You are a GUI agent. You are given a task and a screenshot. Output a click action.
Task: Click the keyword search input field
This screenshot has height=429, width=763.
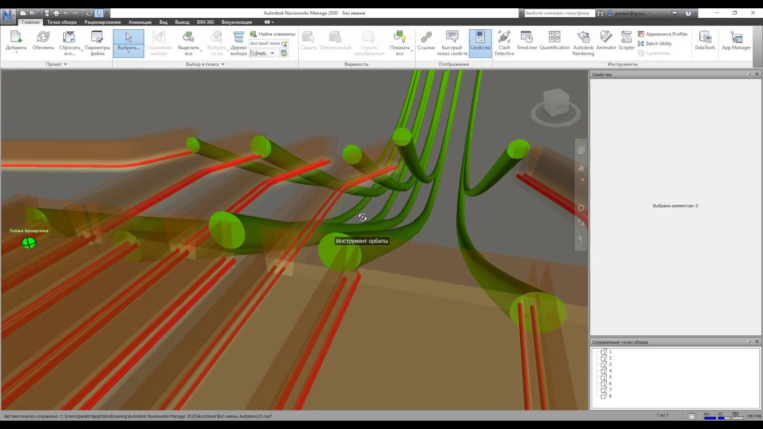pyautogui.click(x=559, y=13)
